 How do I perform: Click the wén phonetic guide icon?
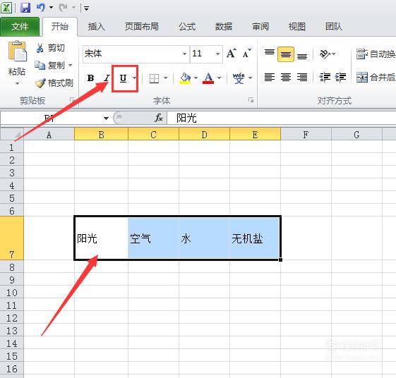tap(239, 78)
